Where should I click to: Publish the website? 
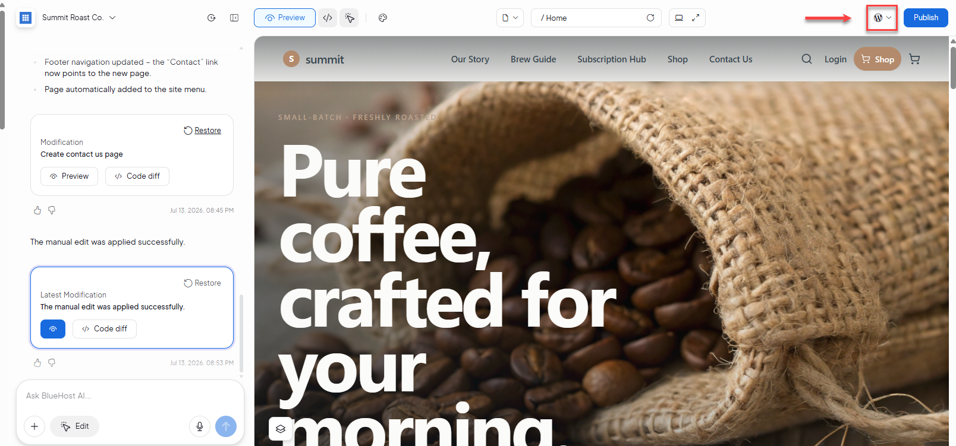coord(926,18)
